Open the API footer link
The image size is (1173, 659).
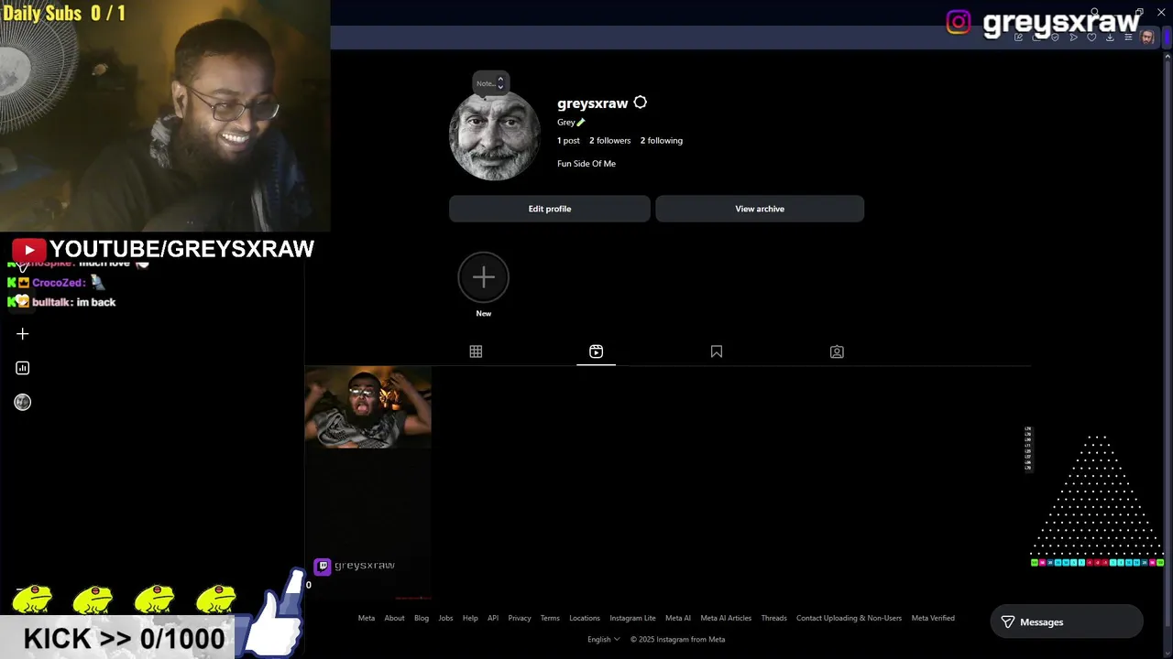(493, 618)
